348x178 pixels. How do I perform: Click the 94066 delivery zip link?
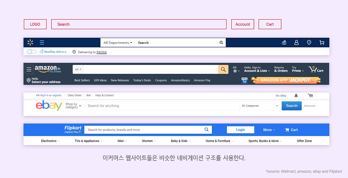102,52
